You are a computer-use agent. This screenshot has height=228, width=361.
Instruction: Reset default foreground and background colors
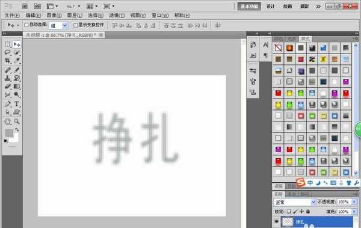click(6, 141)
